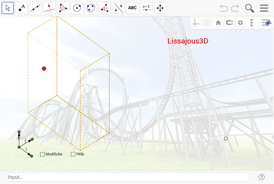Click the Lissajous3D title text
The width and height of the screenshot is (274, 184).
pyautogui.click(x=188, y=41)
